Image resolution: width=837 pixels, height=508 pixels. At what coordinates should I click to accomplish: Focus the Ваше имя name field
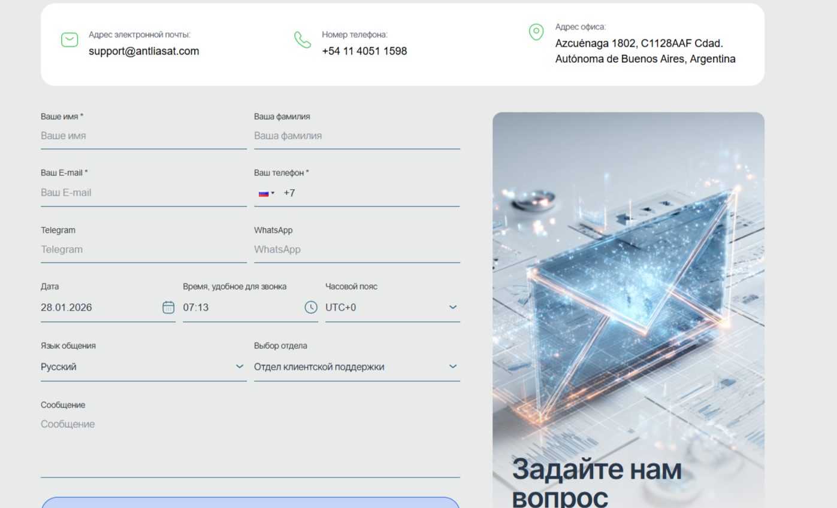[144, 136]
